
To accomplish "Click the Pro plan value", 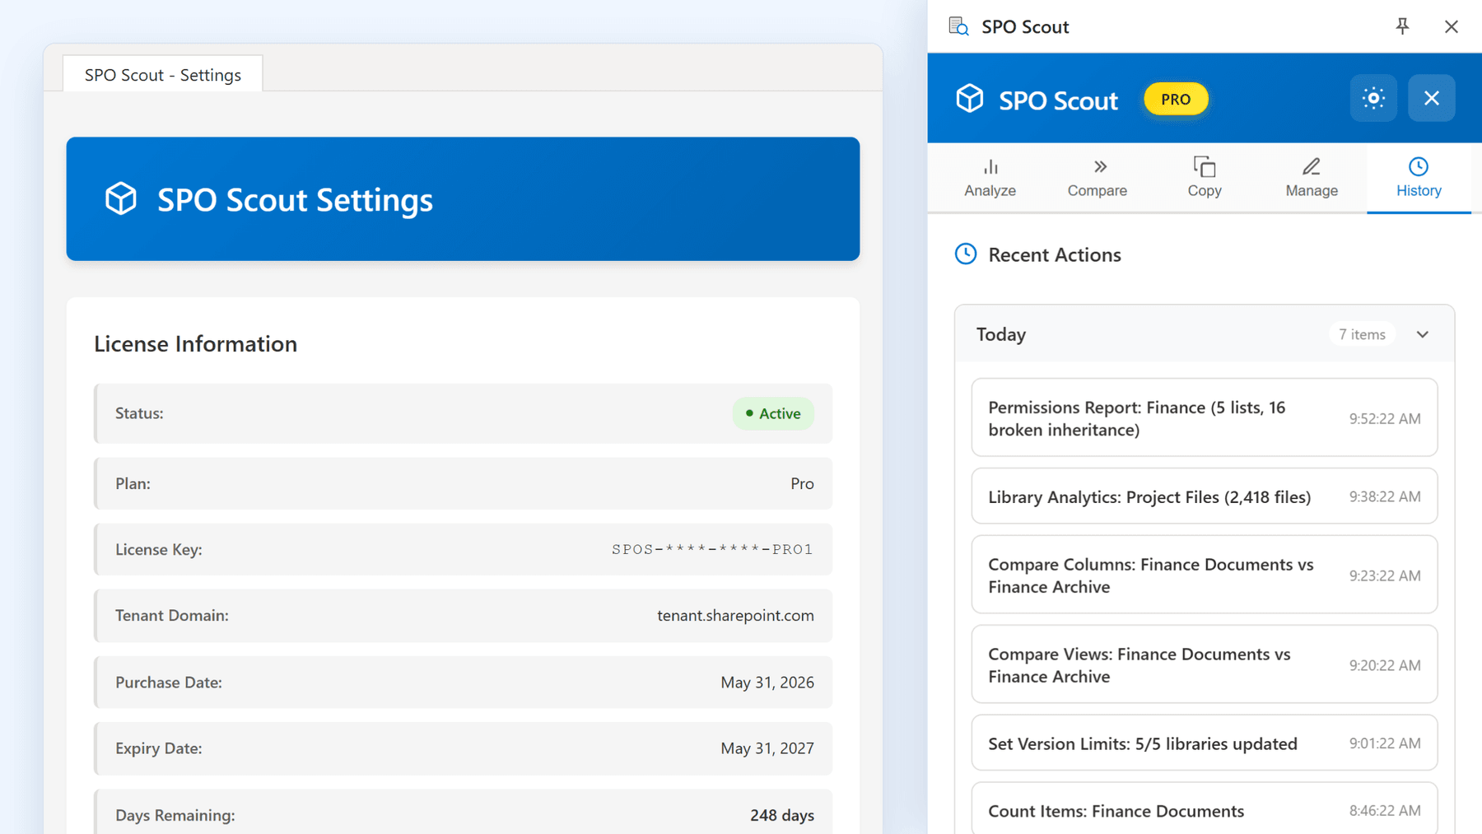I will [x=802, y=483].
